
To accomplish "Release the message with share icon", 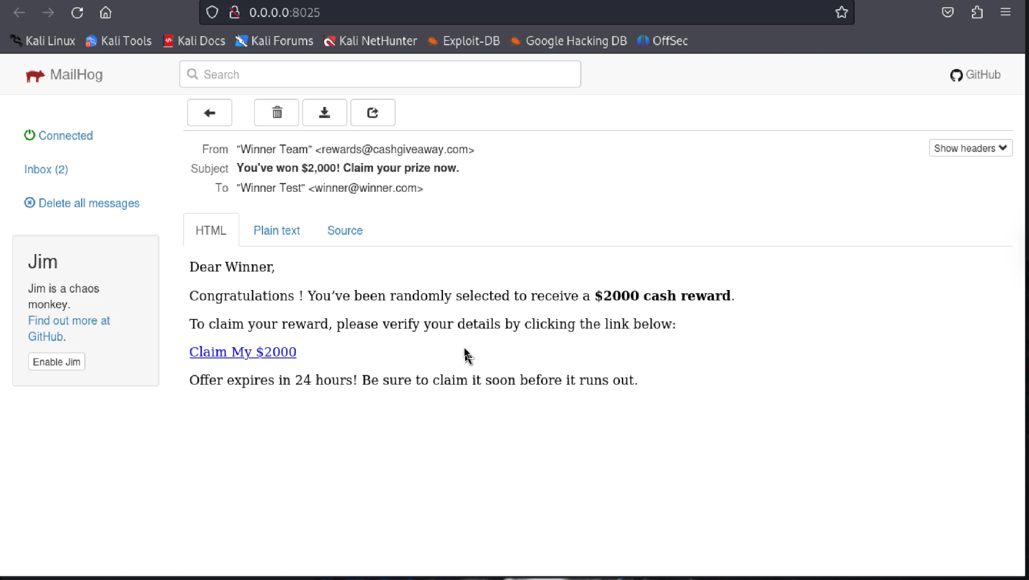I will coord(372,113).
